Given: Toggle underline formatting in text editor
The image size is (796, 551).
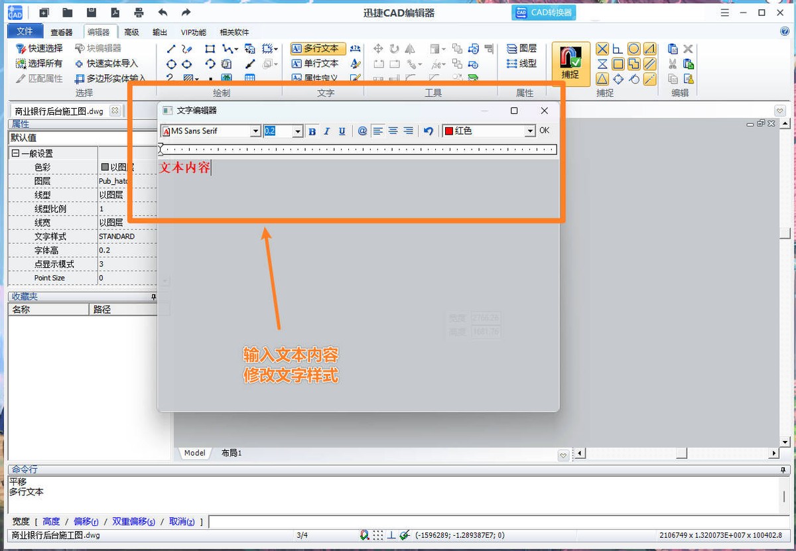Looking at the screenshot, I should (x=341, y=131).
